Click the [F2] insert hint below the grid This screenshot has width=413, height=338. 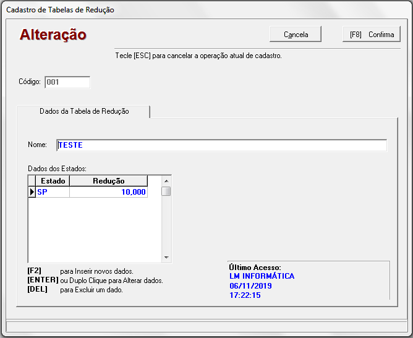[x=80, y=271]
